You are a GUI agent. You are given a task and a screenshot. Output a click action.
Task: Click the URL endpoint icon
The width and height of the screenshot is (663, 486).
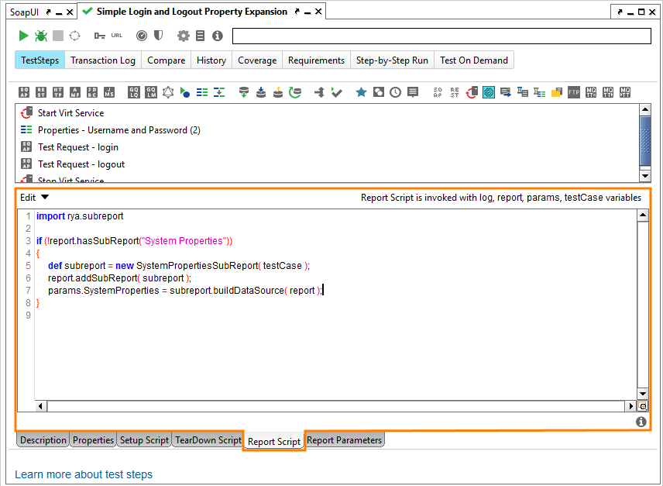117,36
